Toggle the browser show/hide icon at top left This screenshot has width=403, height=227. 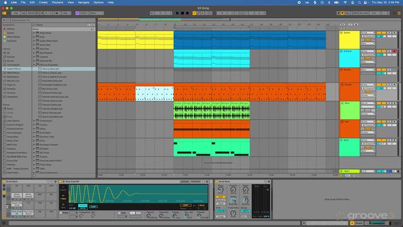click(4, 13)
